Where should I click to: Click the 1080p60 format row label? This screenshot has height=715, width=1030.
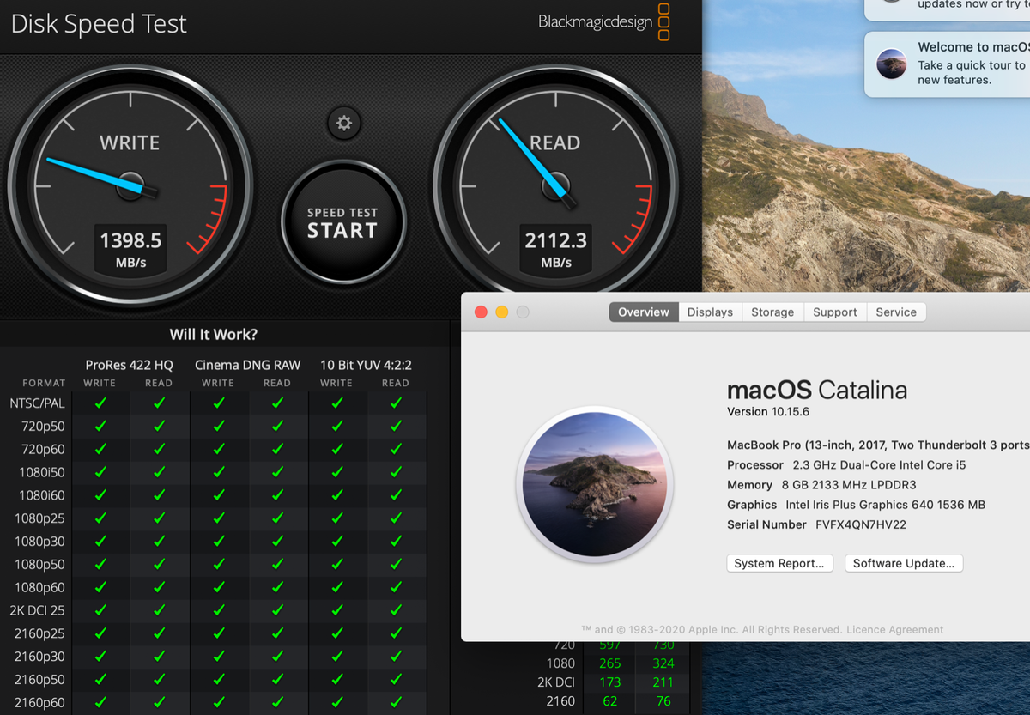point(39,588)
